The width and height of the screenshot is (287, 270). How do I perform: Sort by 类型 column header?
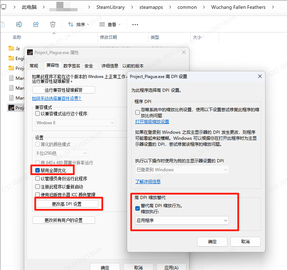[155, 37]
